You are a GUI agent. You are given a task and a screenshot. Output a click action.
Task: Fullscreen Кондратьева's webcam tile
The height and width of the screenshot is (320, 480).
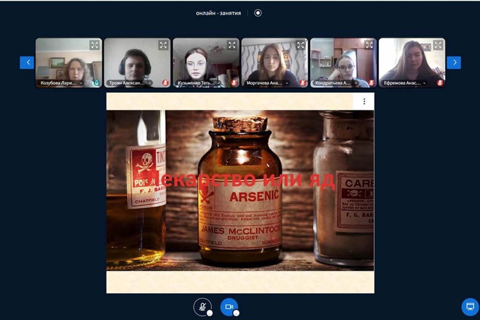[369, 45]
